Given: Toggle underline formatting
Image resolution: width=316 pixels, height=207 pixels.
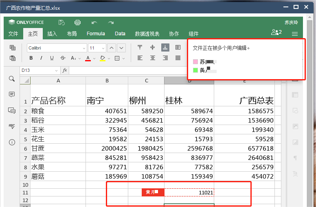Looking at the screenshot, I should [52, 58].
